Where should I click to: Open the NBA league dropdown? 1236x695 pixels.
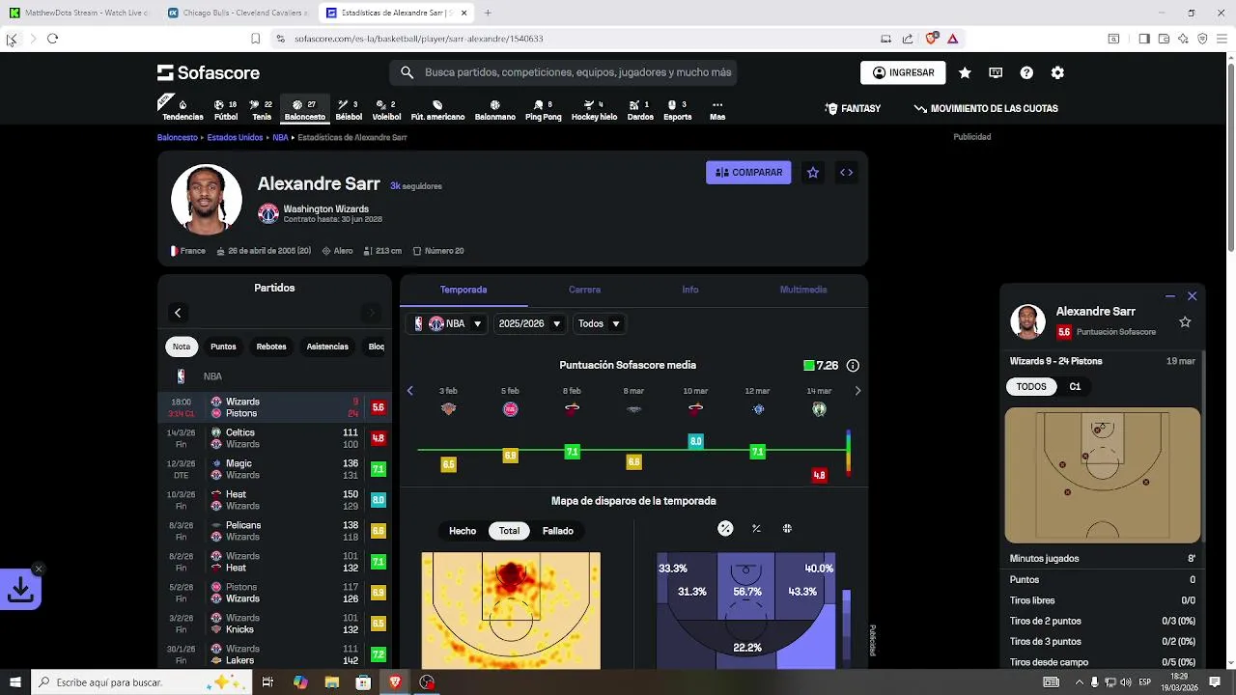coord(448,323)
